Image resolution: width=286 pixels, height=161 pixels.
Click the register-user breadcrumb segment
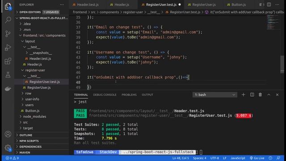click(x=133, y=12)
